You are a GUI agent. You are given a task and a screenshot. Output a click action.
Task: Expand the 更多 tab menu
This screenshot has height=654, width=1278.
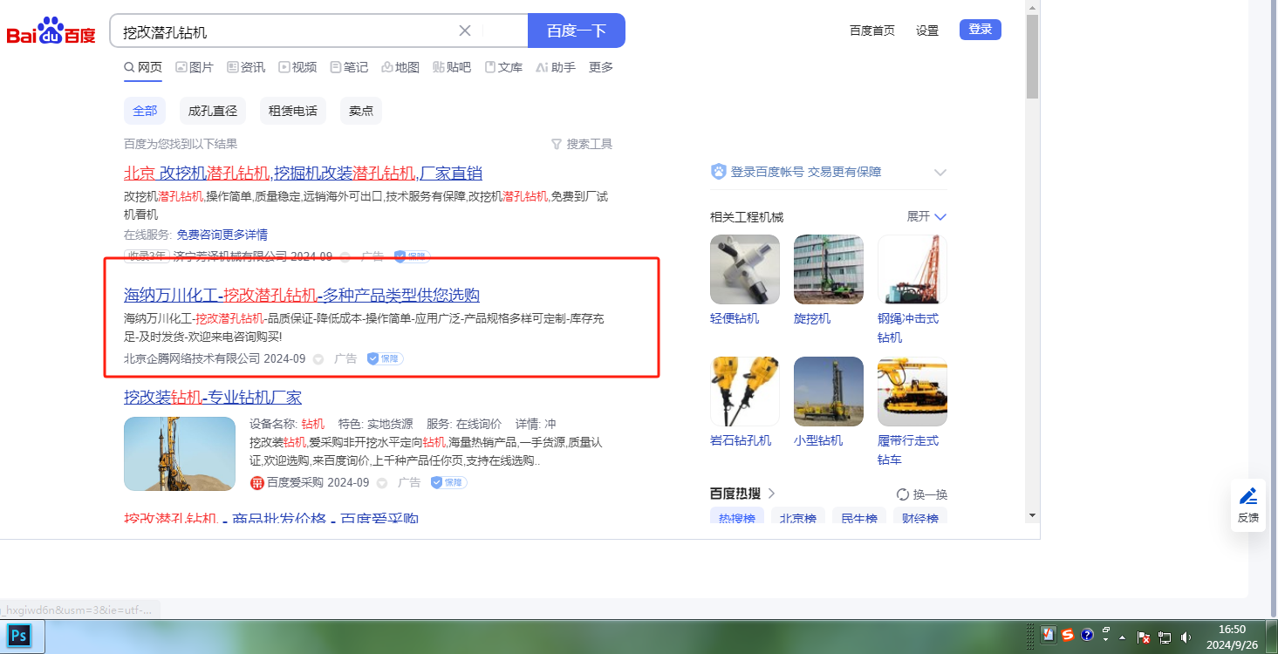click(601, 67)
